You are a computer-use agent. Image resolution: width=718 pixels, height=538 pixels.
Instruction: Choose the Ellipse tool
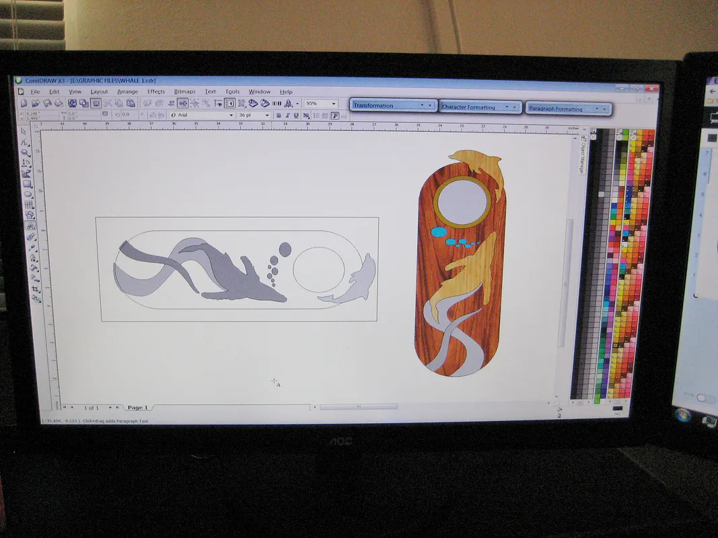28,194
